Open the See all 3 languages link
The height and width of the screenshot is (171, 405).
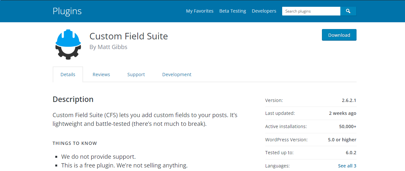click(x=347, y=166)
